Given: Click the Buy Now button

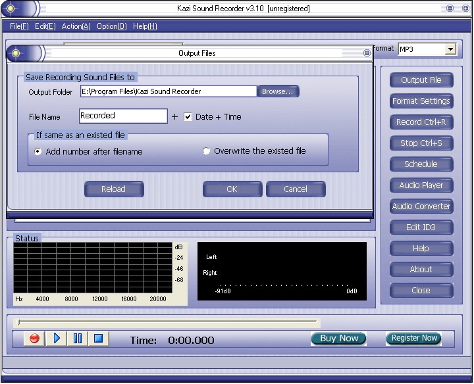Looking at the screenshot, I should pos(339,339).
